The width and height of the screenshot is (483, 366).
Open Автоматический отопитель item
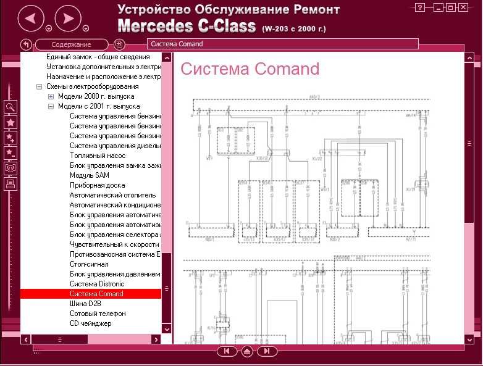[x=113, y=195]
